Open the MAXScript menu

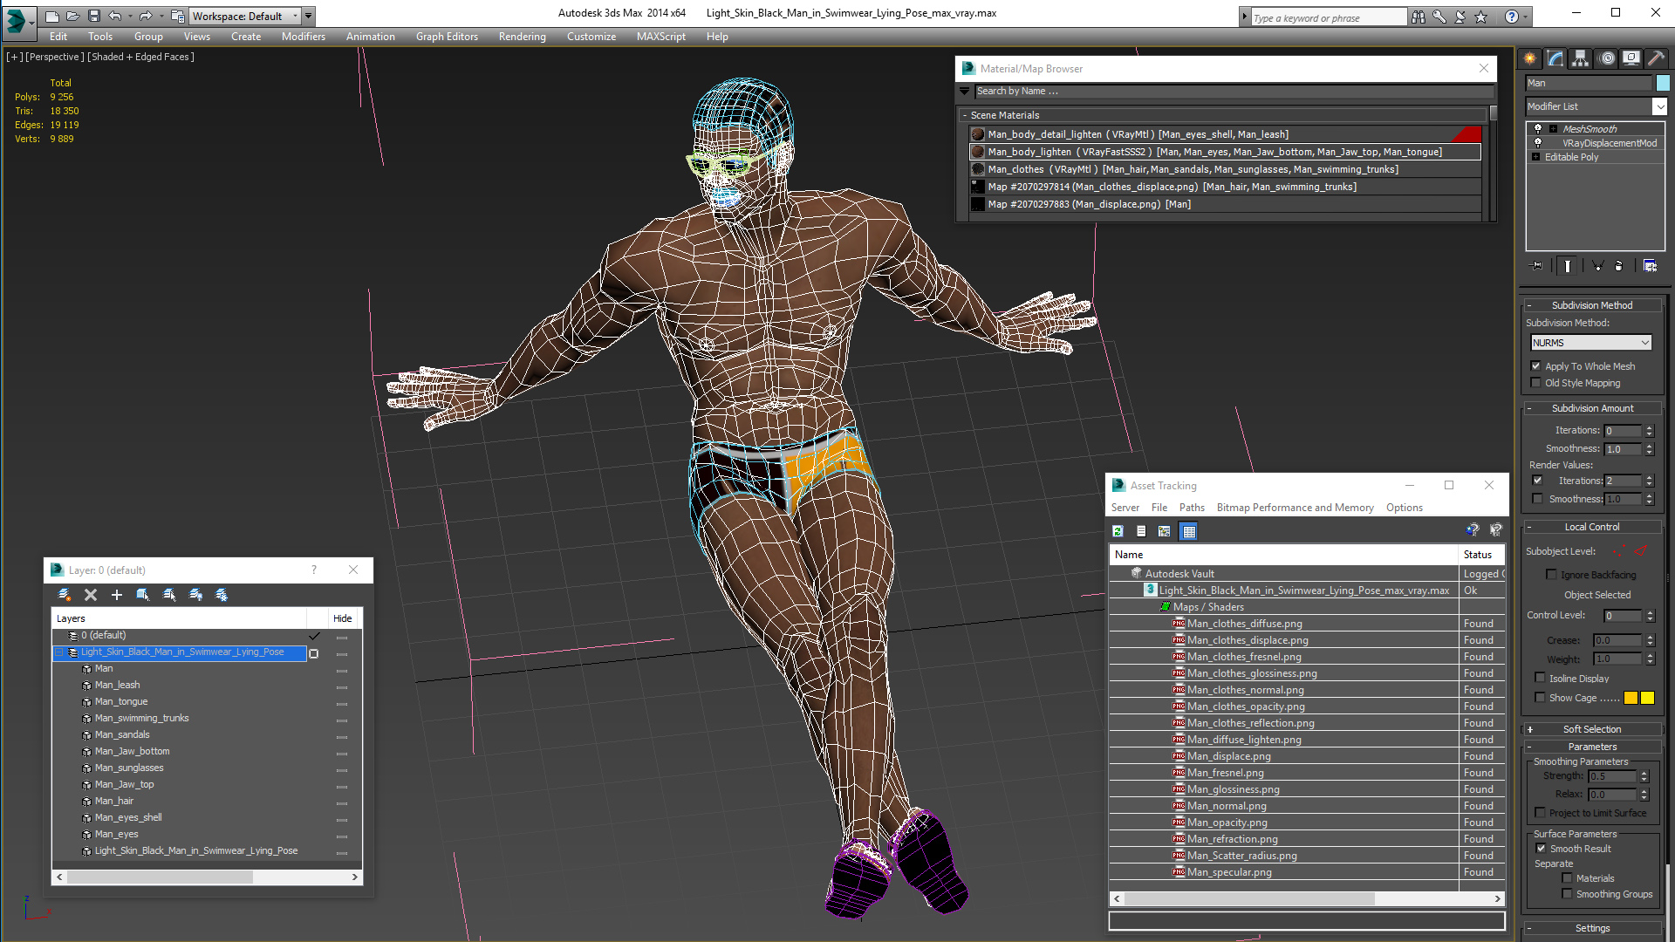click(660, 37)
